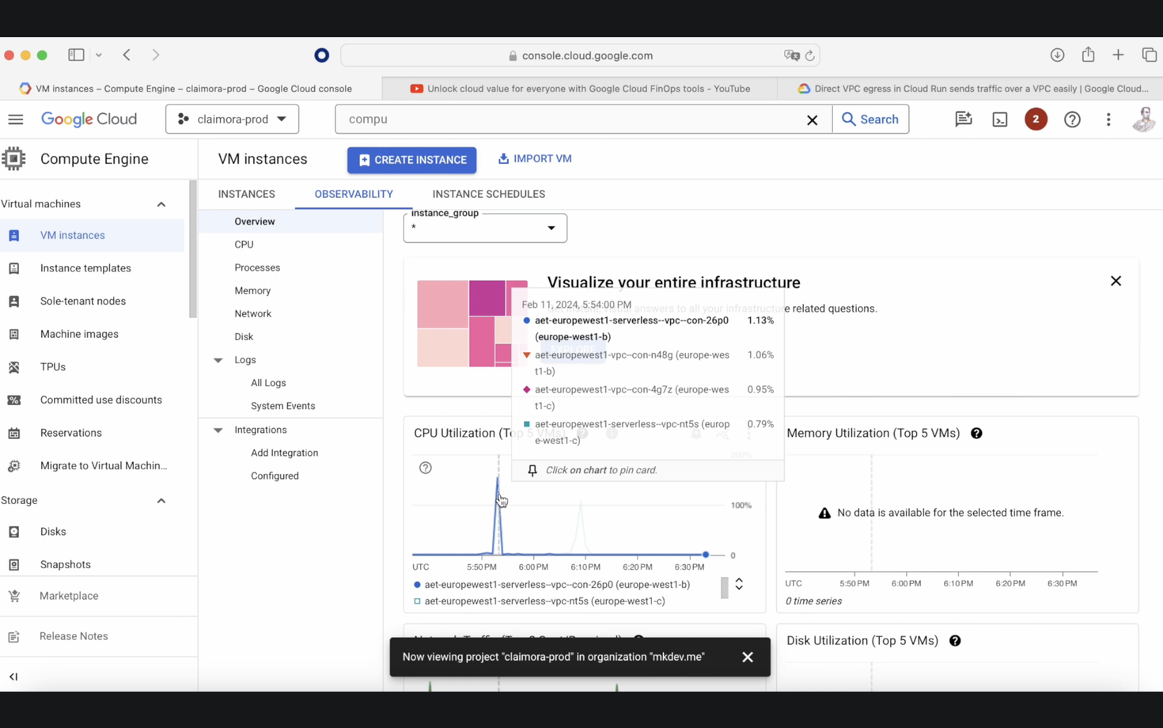Collapse the Integrations tree section
Image resolution: width=1163 pixels, height=728 pixels.
pos(218,430)
